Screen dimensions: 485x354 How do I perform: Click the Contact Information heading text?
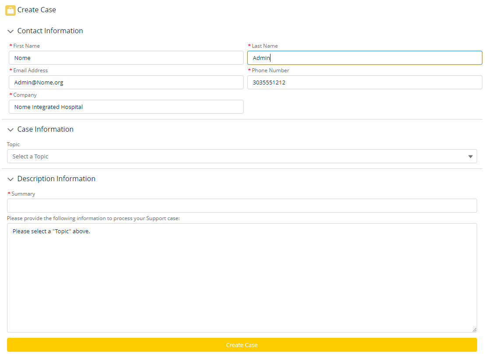tap(50, 31)
